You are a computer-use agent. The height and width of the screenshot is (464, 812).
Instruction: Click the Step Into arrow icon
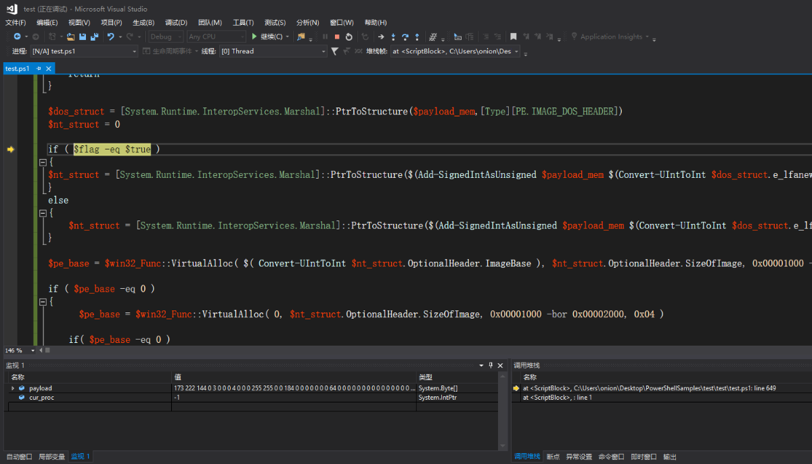(x=393, y=37)
